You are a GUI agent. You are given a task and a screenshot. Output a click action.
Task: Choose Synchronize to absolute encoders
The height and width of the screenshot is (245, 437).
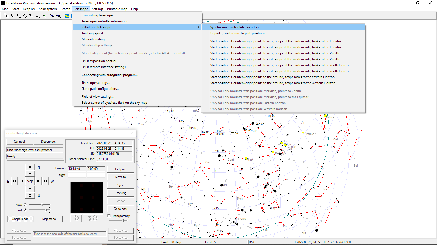click(283, 27)
